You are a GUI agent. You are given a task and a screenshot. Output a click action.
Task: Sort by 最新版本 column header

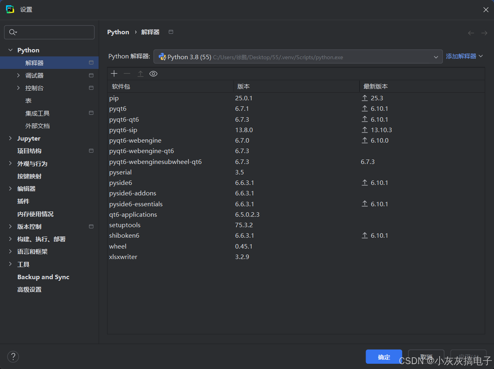[x=422, y=86]
